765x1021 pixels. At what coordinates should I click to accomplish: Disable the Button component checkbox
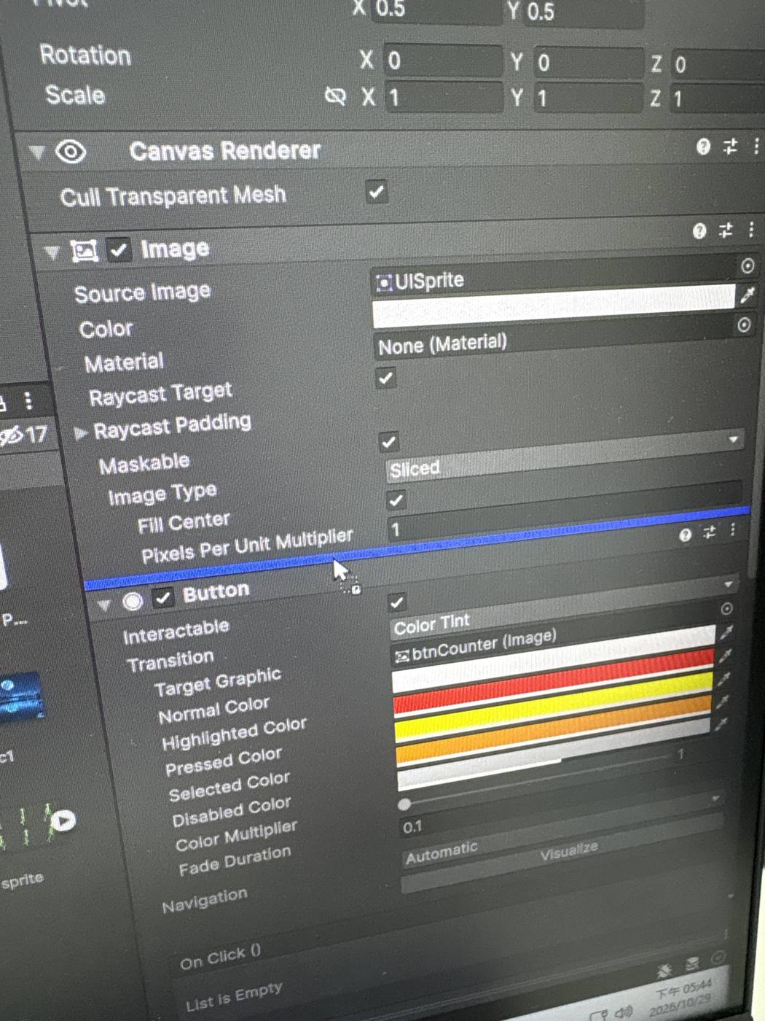coord(163,598)
